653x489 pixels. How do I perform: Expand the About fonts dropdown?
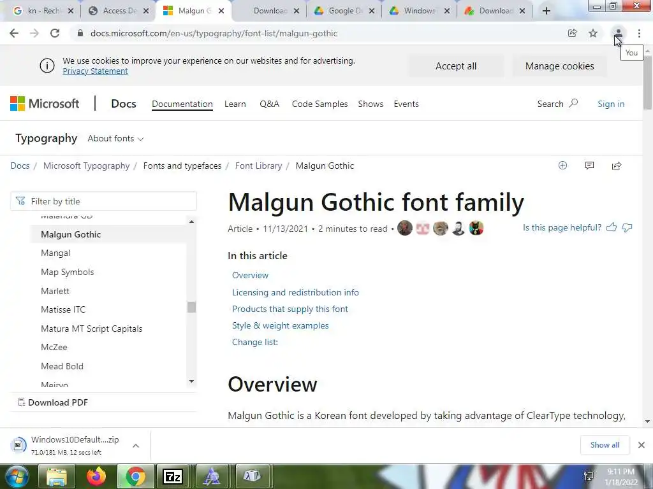click(115, 138)
